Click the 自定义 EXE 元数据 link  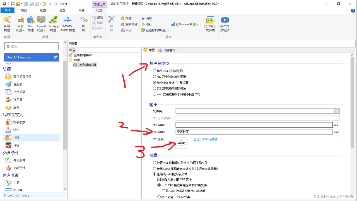click(x=206, y=139)
